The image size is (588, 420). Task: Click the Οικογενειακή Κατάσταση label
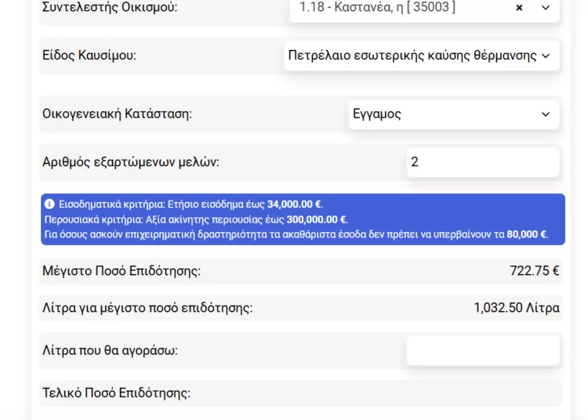[x=117, y=114]
